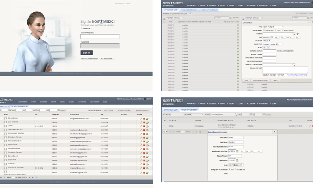Switch to the Patient Information tab in appointment view
The height and width of the screenshot is (191, 313).
(189, 10)
